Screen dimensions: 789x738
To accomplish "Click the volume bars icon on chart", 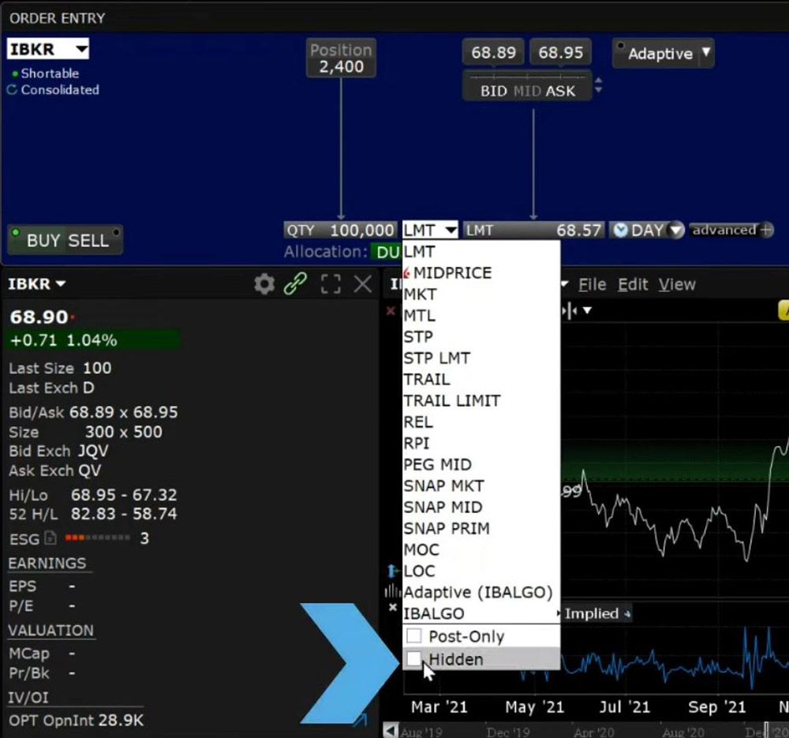I will coord(392,591).
